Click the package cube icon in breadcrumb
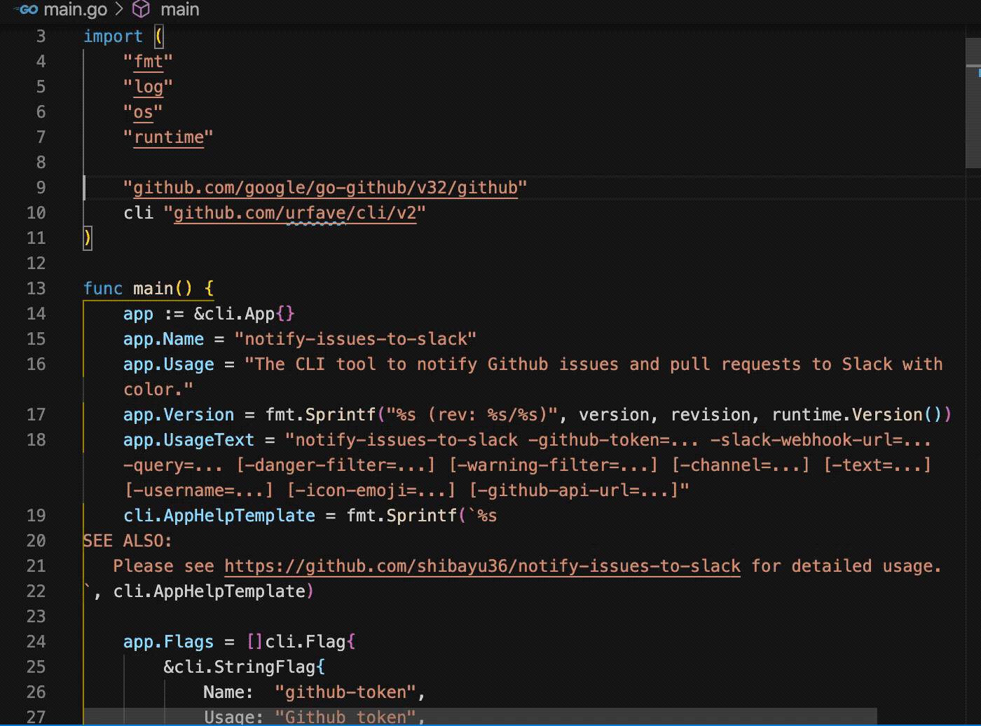This screenshot has width=981, height=726. click(142, 10)
